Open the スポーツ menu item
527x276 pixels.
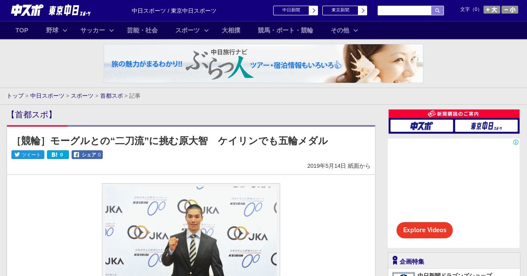[x=188, y=30]
